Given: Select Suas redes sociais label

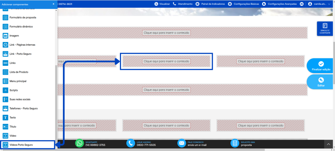Looking at the screenshot, I should point(20,99).
